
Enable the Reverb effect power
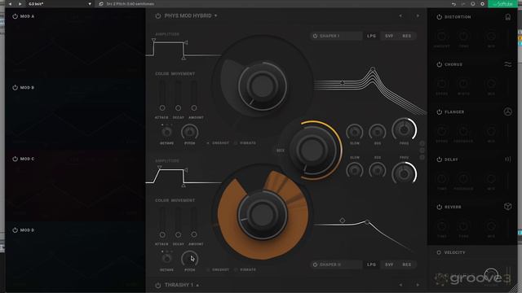[439, 207]
